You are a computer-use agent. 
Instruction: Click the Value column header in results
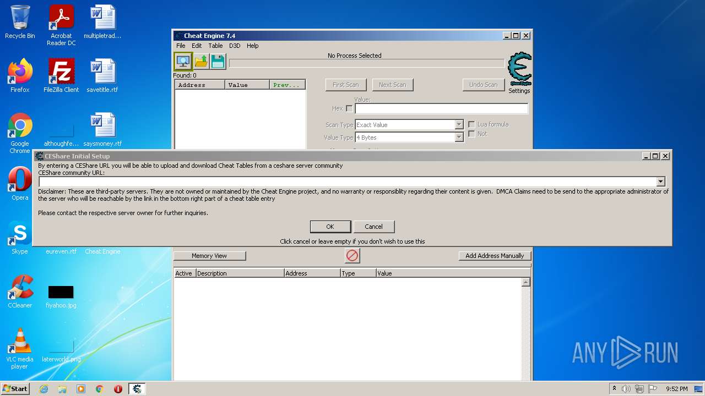(247, 85)
